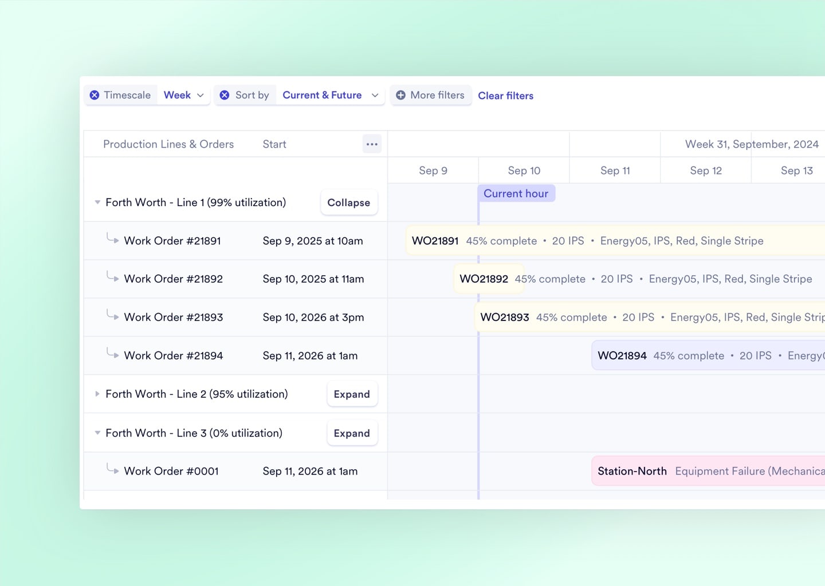Collapse Forth Worth - Line 1 via its triangle
The height and width of the screenshot is (586, 825).
click(x=97, y=202)
